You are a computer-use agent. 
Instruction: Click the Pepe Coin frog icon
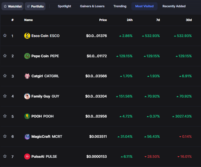pyautogui.click(x=27, y=56)
